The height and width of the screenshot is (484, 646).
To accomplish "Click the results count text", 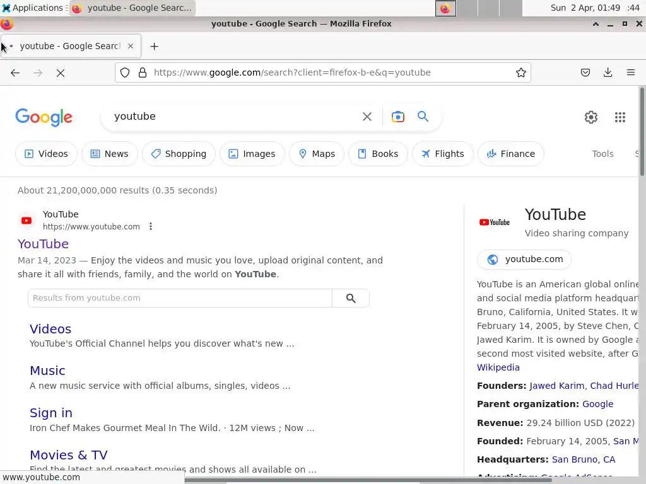I will click(117, 190).
